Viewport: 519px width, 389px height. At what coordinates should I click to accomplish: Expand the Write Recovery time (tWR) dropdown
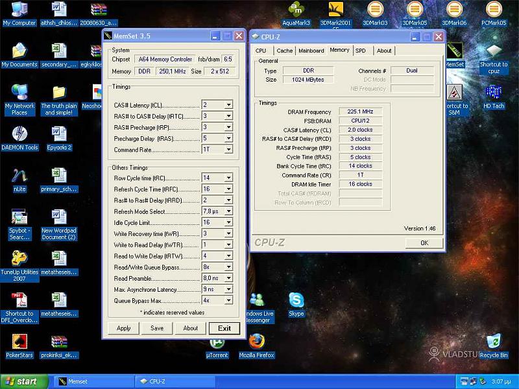pos(228,233)
